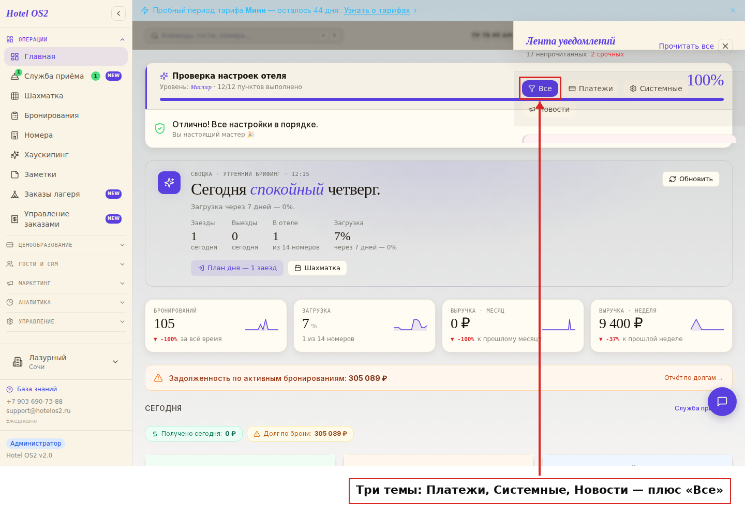Select the Системные notifications filter
Viewport: 745px width, 516px height.
coord(656,89)
